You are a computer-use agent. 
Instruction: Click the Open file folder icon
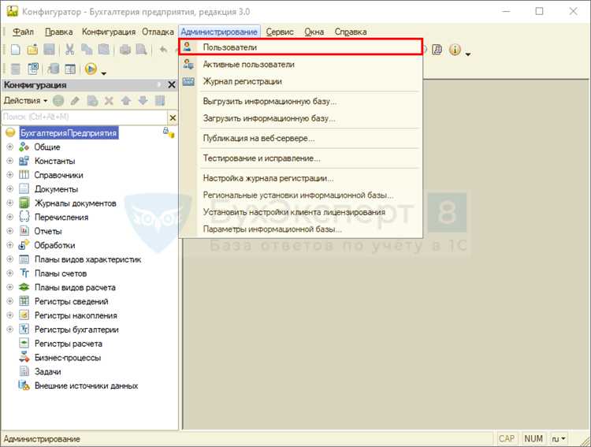coord(32,50)
